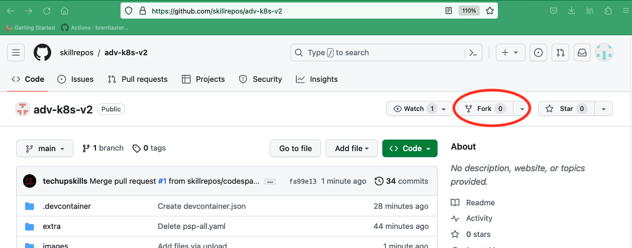Screen dimensions: 632x248
Task: Expand the create new plus dropdown
Action: (x=510, y=52)
